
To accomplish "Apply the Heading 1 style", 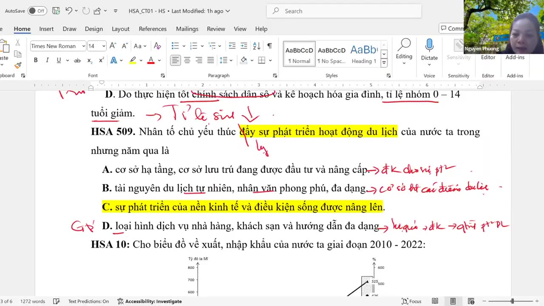I will 364,54.
